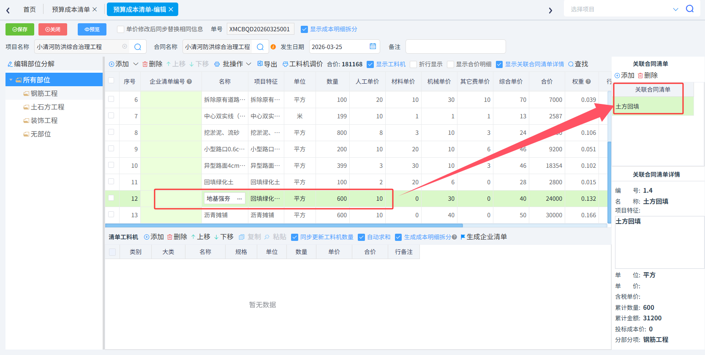The image size is (705, 355).
Task: Click 添加 in the 关联合同清单 panel
Action: [624, 75]
